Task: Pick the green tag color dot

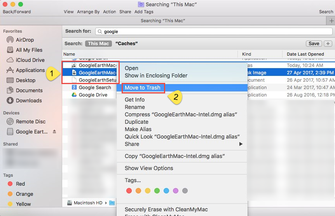Action: click(157, 191)
